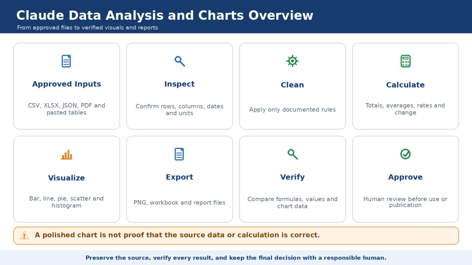Select the Calculate card heading

click(406, 85)
